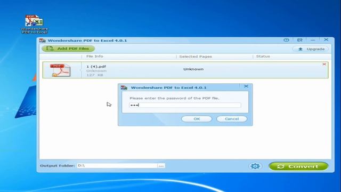Open settings gear icon
The image size is (341, 192).
click(x=255, y=166)
